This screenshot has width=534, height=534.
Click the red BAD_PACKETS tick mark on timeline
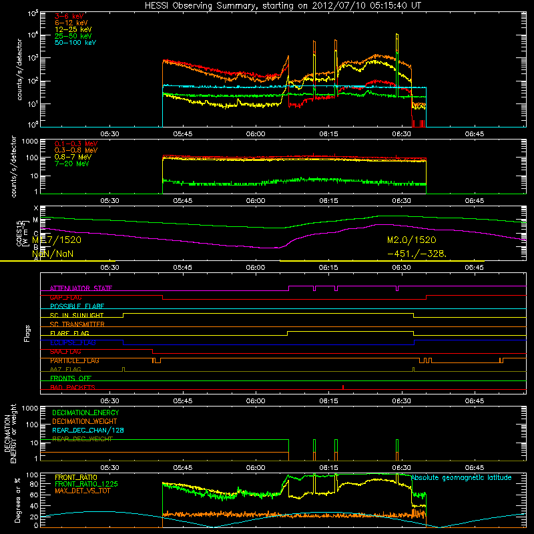click(x=343, y=387)
